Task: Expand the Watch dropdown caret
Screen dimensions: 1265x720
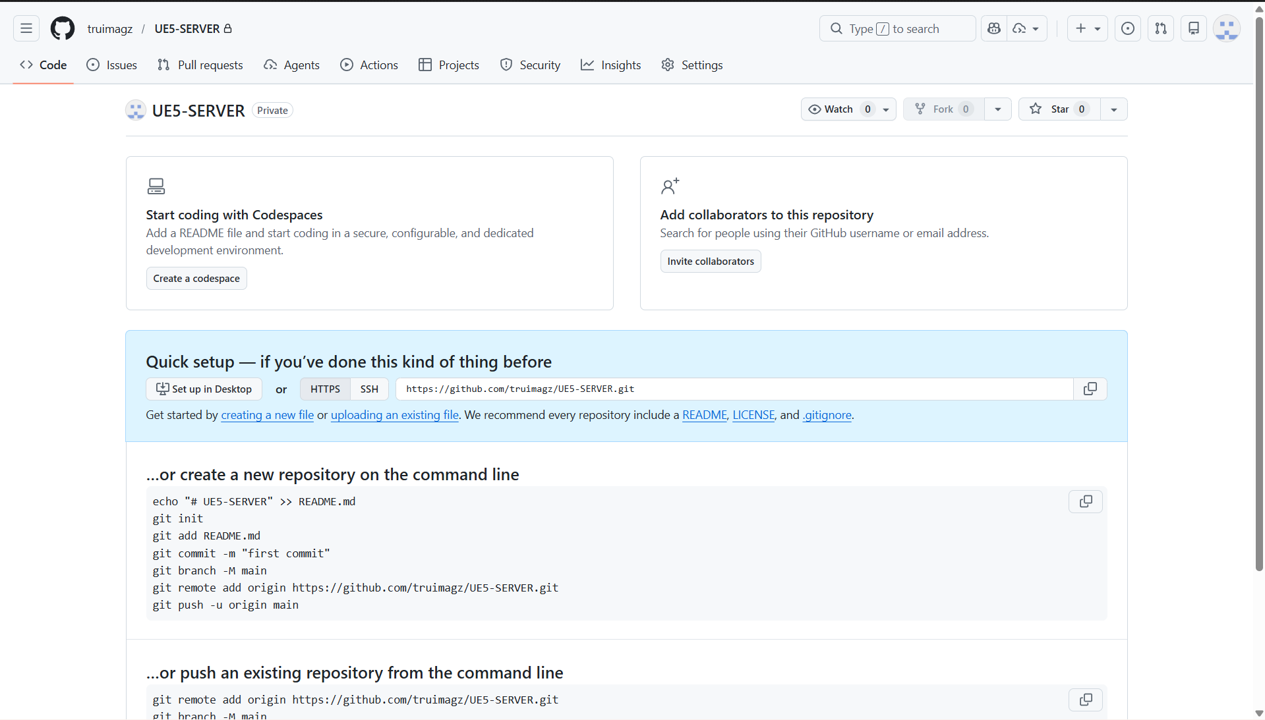Action: 886,109
